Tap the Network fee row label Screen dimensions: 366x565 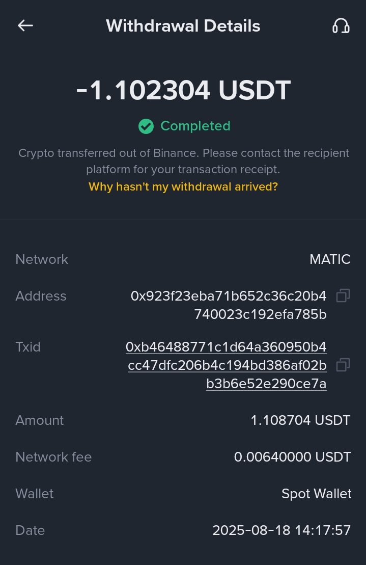53,457
